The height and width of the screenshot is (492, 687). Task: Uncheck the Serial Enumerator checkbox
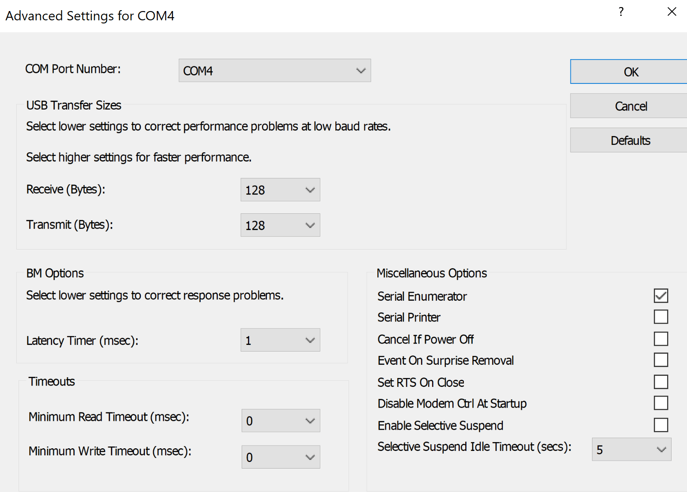(x=661, y=295)
